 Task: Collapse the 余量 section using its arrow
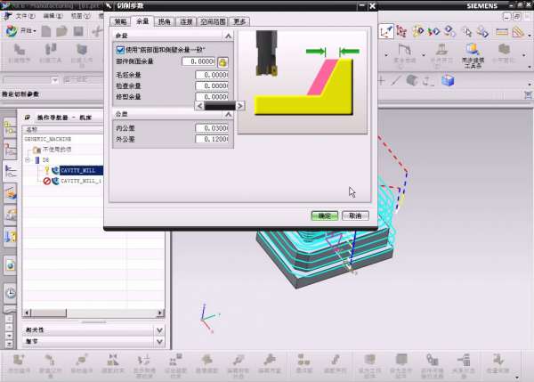[x=228, y=35]
